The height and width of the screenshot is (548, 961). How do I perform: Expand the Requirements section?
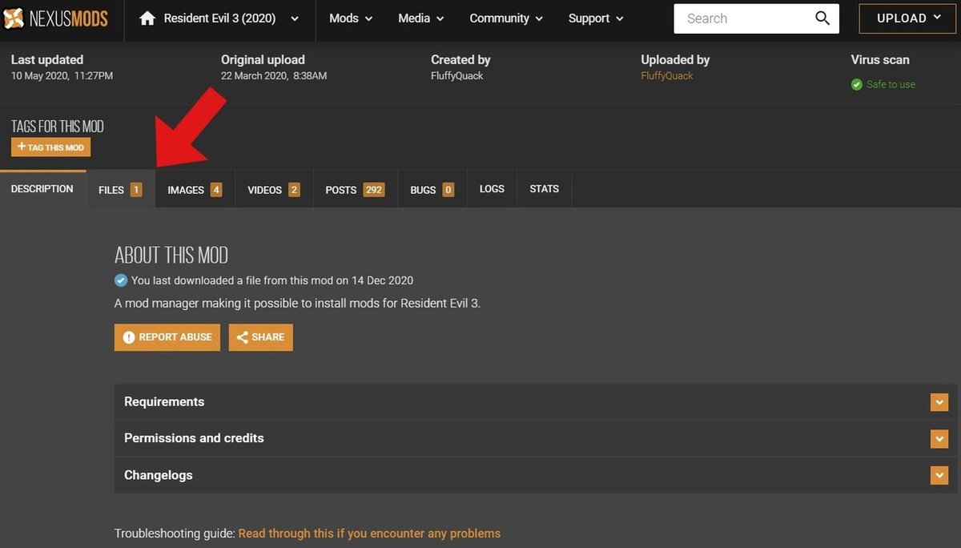pyautogui.click(x=536, y=402)
